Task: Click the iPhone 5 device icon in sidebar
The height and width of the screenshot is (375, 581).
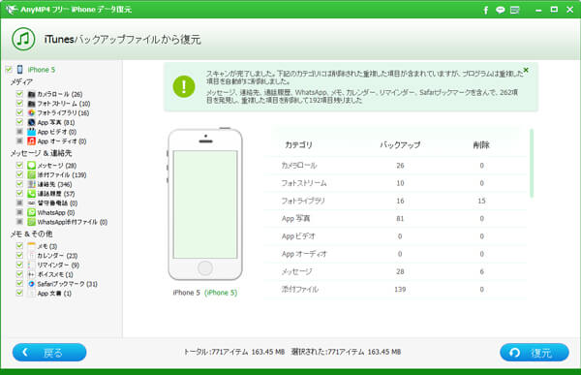Action: pyautogui.click(x=20, y=70)
